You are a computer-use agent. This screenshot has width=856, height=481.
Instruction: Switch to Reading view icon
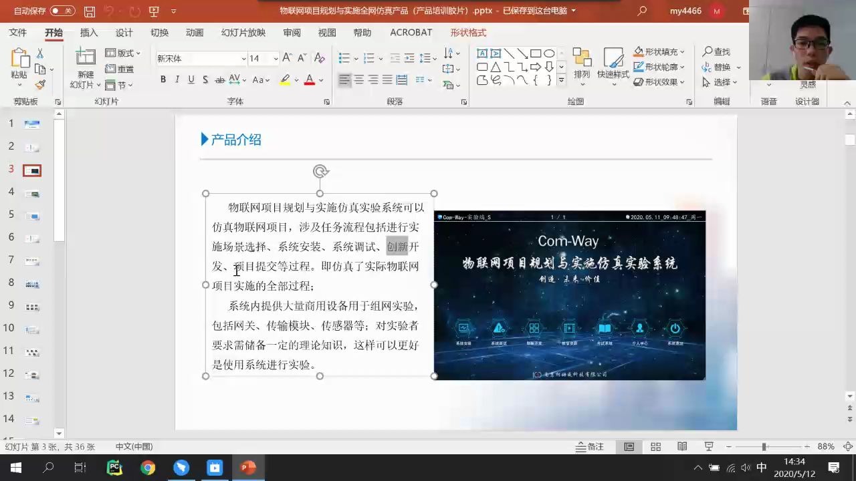click(682, 446)
